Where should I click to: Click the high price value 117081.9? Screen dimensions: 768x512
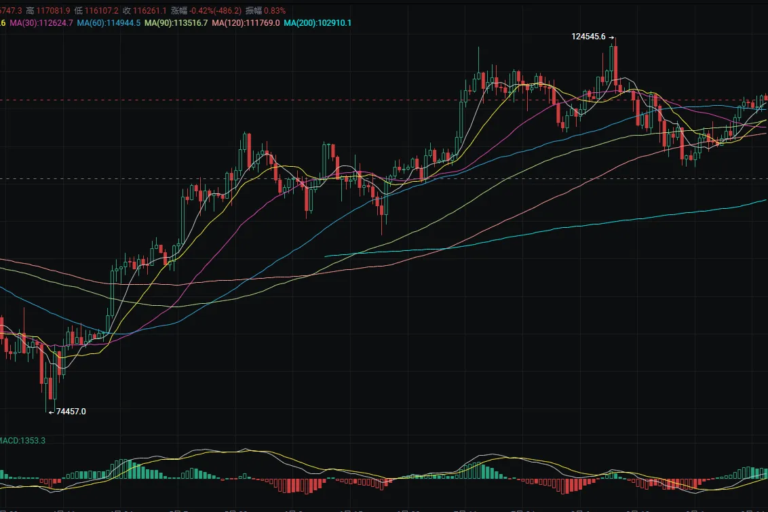pyautogui.click(x=53, y=11)
